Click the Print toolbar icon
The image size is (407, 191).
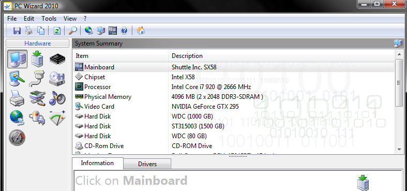pyautogui.click(x=29, y=31)
